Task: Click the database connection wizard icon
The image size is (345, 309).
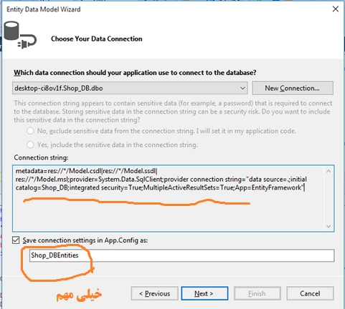Action: tap(20, 35)
